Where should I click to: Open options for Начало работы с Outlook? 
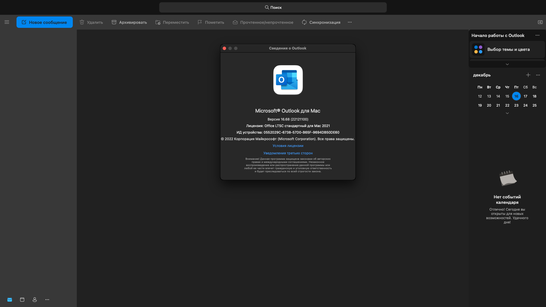(537, 36)
